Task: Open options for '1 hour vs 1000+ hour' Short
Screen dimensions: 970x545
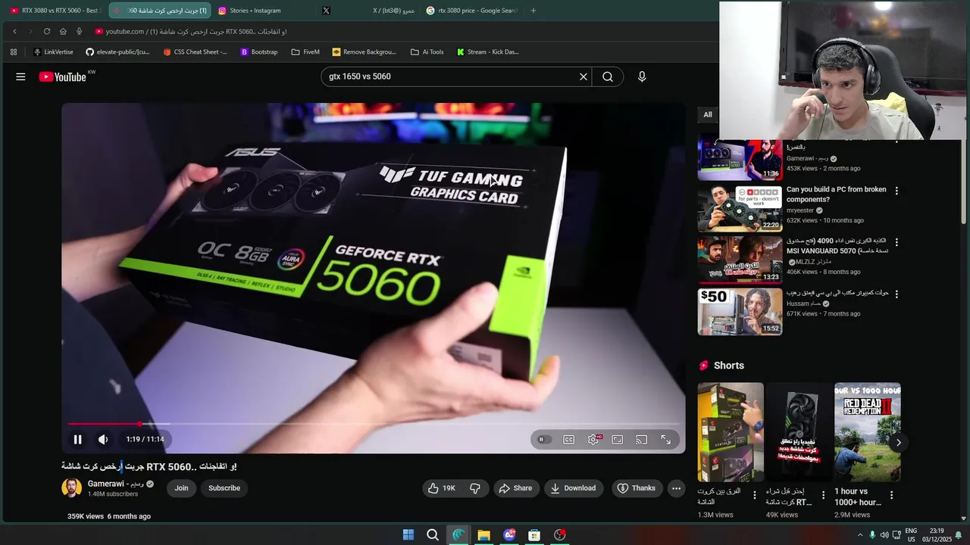Action: click(x=891, y=495)
